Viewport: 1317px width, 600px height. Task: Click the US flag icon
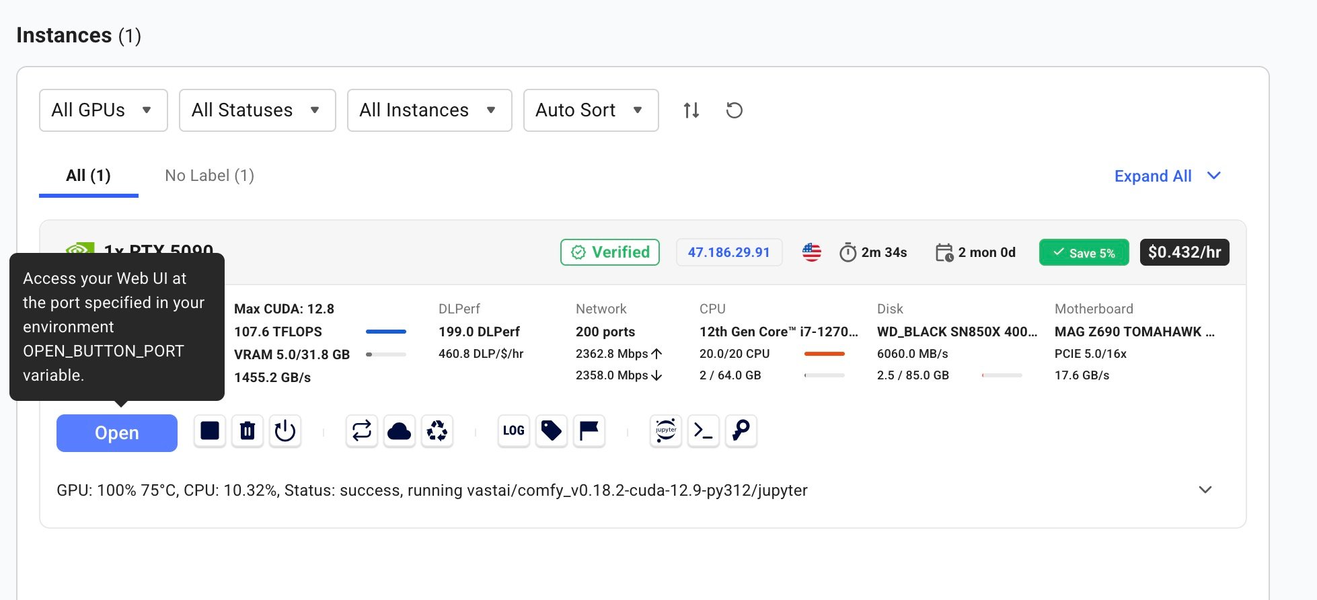click(812, 252)
